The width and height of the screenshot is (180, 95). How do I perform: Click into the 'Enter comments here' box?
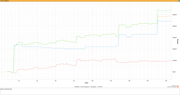point(90,91)
